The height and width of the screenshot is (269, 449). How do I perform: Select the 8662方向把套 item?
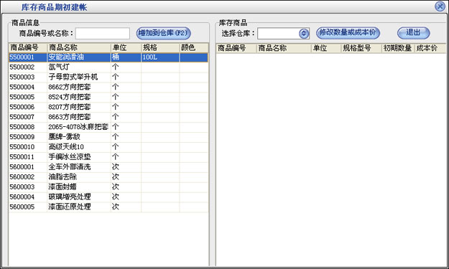pos(70,87)
